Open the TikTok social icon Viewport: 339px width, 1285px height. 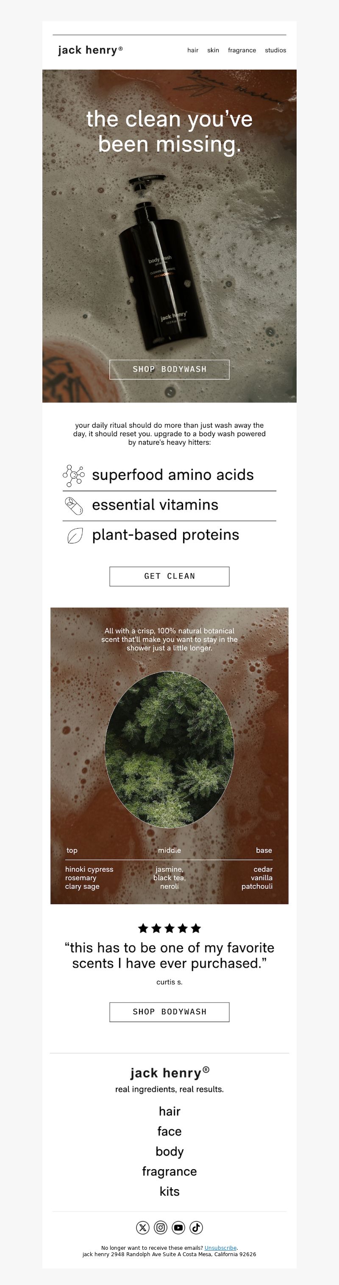point(197,1228)
